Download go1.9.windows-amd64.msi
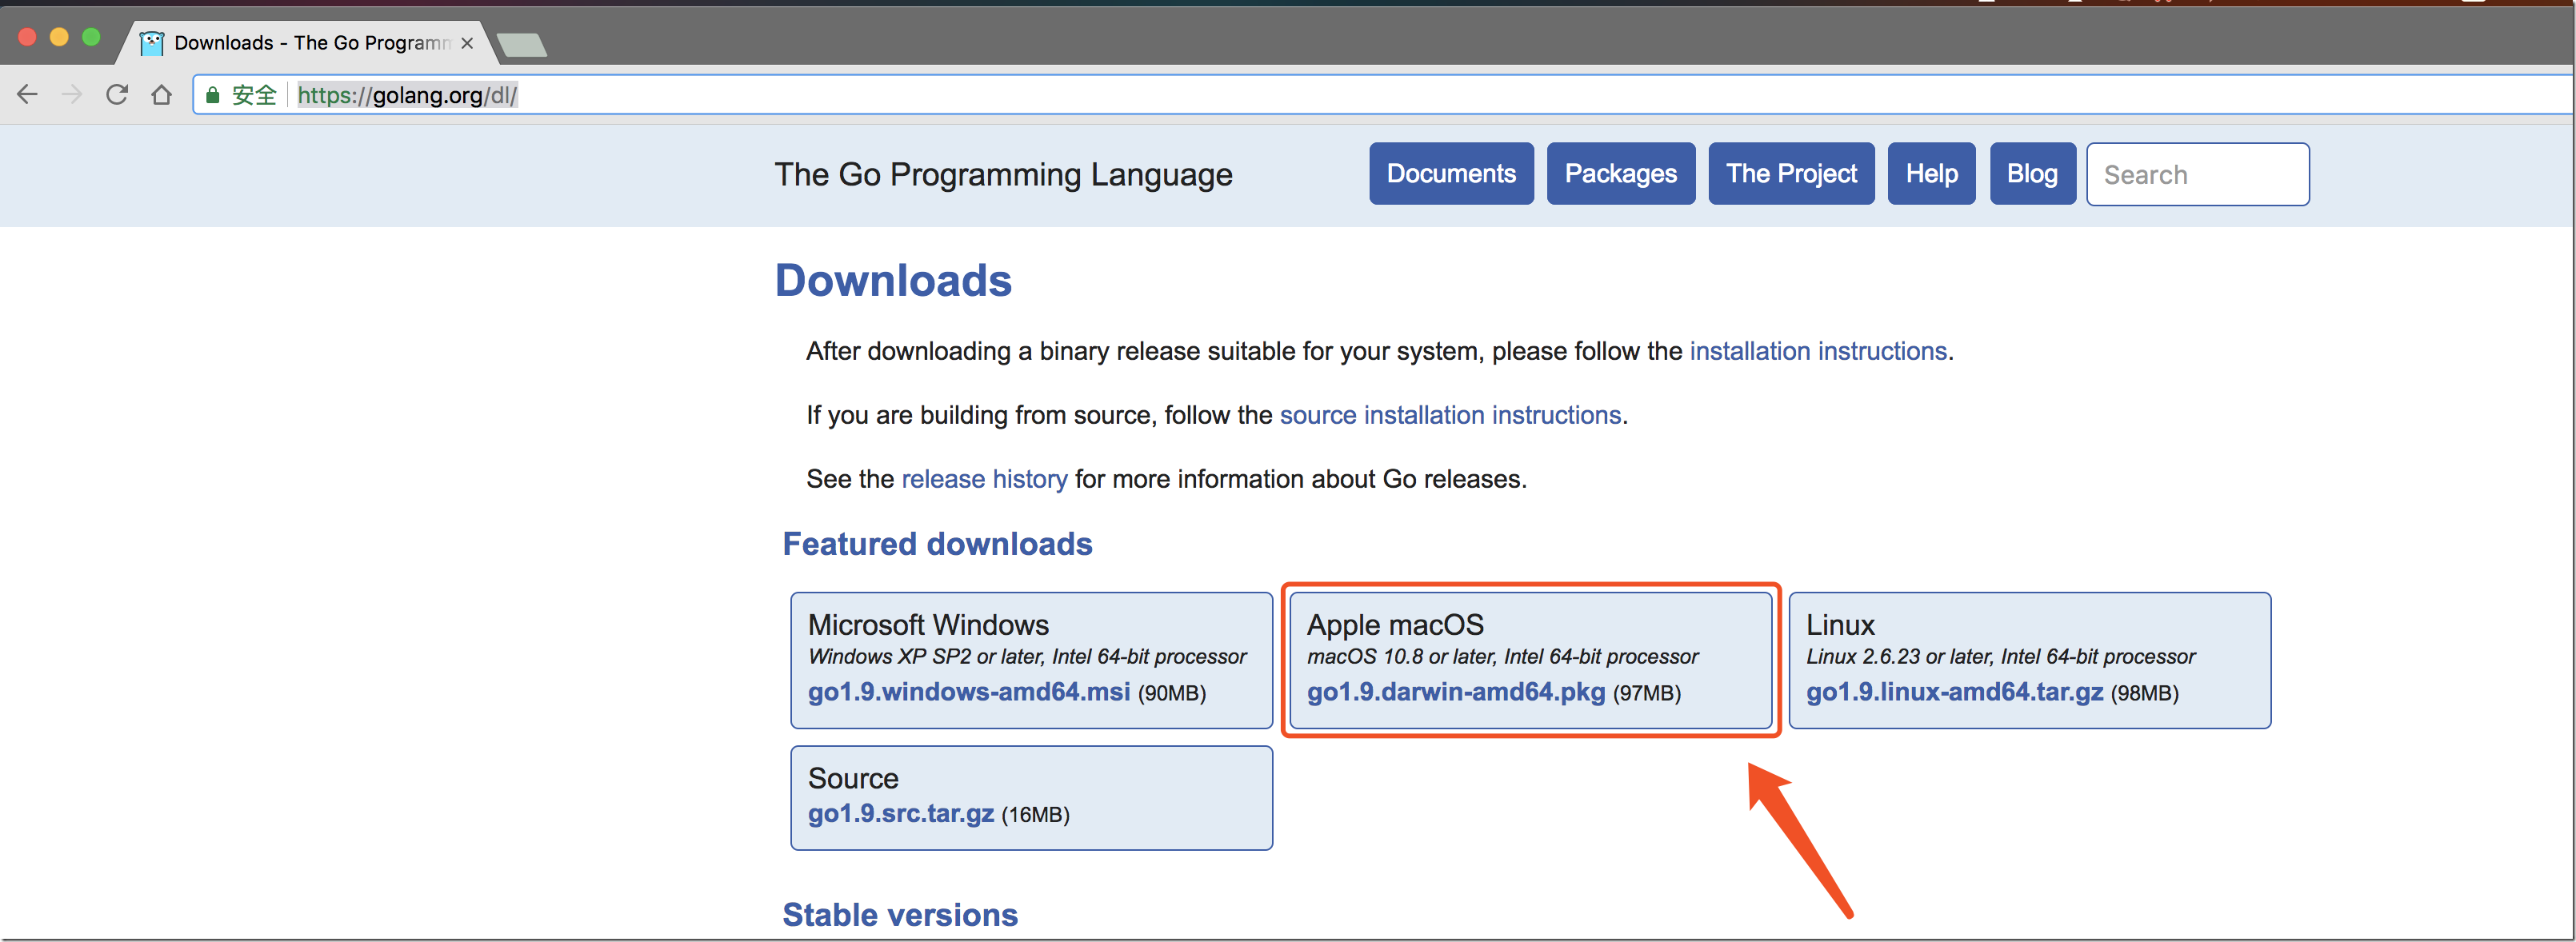2576x942 pixels. 968,692
